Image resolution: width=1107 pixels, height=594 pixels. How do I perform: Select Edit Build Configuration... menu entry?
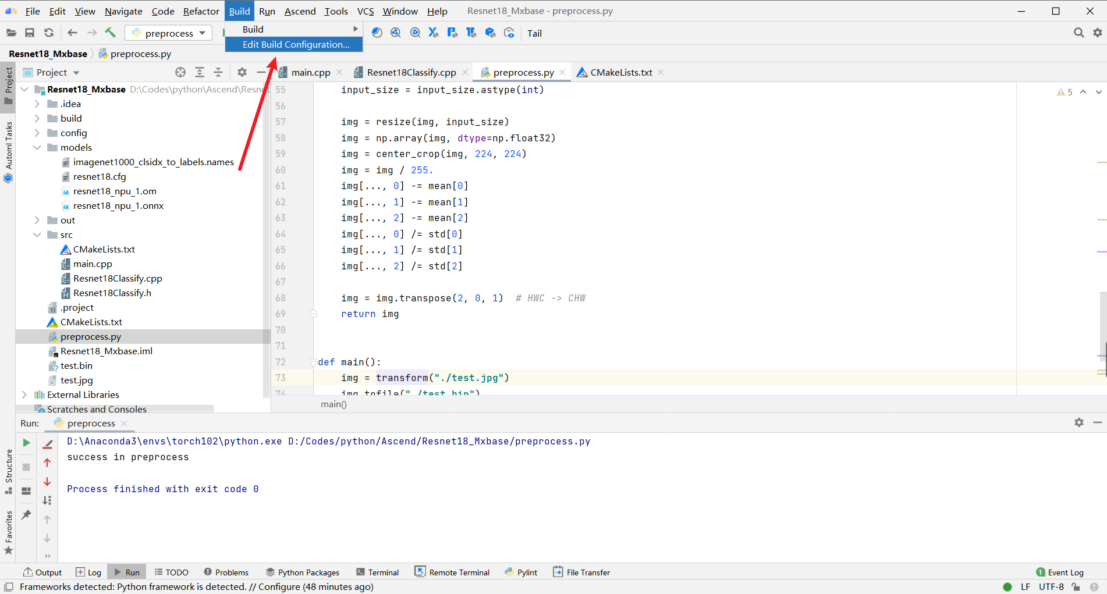[x=294, y=44]
